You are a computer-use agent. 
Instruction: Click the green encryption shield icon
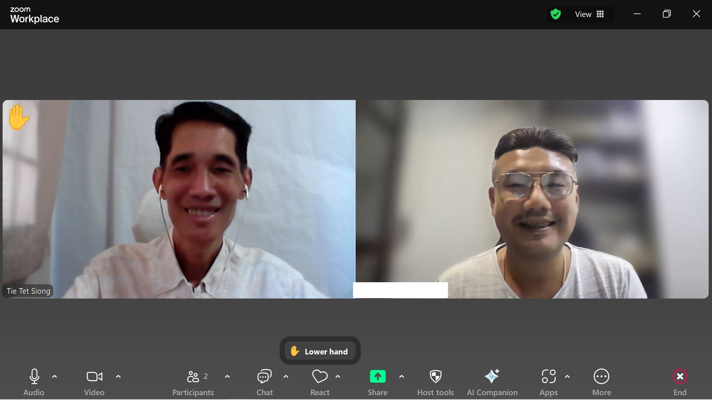pos(556,14)
